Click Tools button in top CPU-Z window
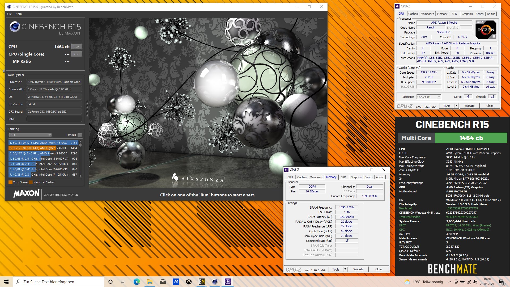 [447, 106]
